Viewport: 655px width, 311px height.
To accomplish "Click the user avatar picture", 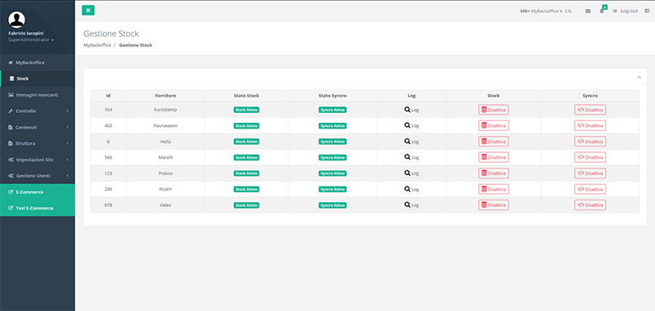I will (x=16, y=20).
